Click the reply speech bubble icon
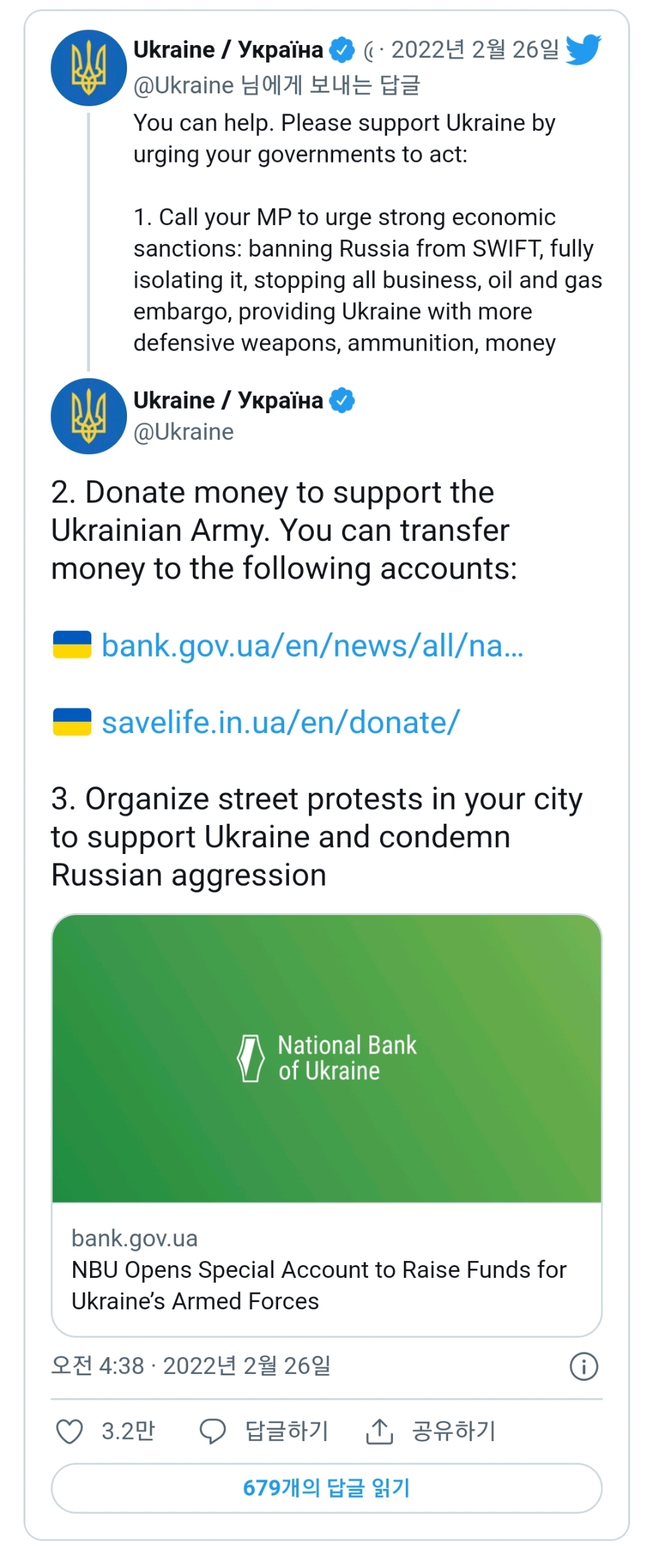 pyautogui.click(x=212, y=1431)
